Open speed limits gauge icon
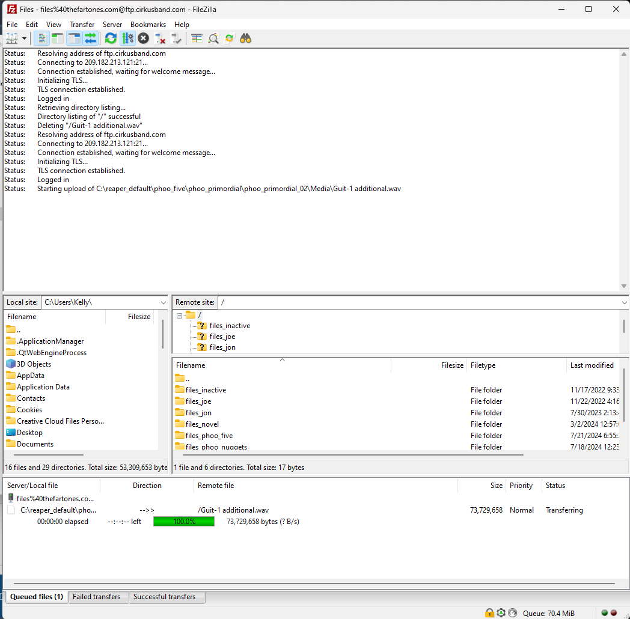The width and height of the screenshot is (630, 619). 512,613
